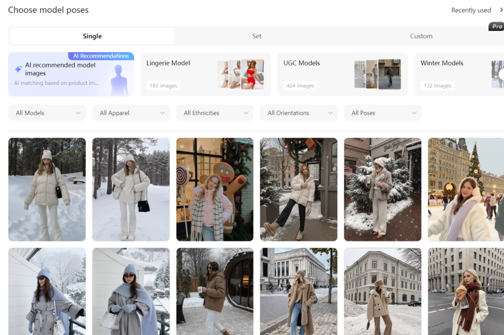Expand the All Ethnicities dropdown
Viewport: 504px width, 335px height.
[x=215, y=113]
